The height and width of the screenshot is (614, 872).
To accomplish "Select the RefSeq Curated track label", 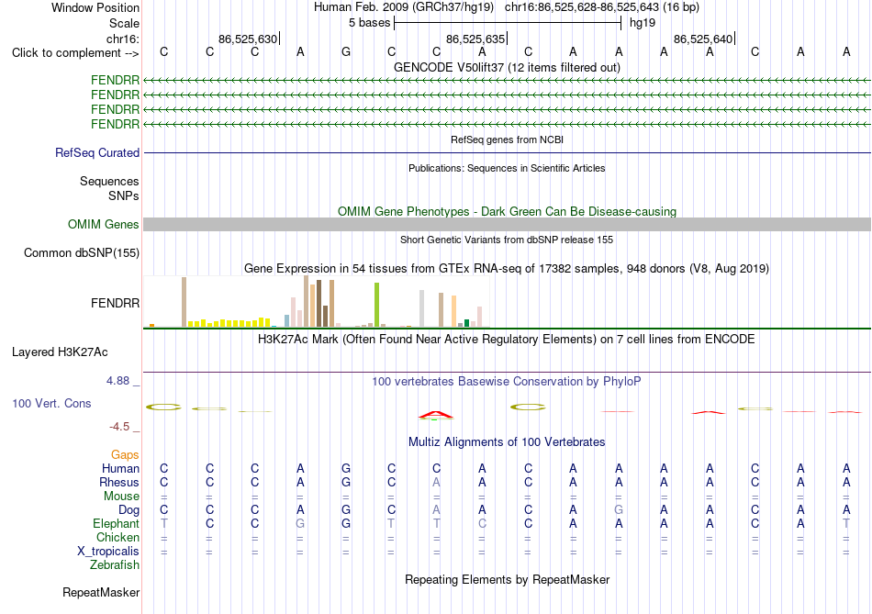I will coord(97,152).
